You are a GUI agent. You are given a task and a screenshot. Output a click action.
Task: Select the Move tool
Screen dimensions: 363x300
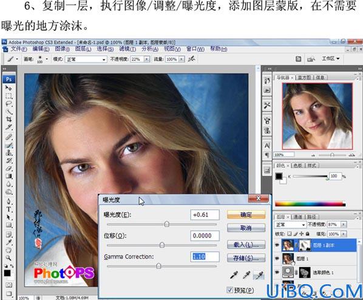click(x=8, y=88)
